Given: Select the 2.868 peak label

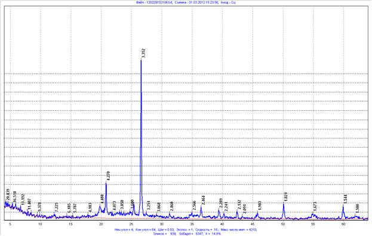Looking at the screenshot, I should 172,206.
